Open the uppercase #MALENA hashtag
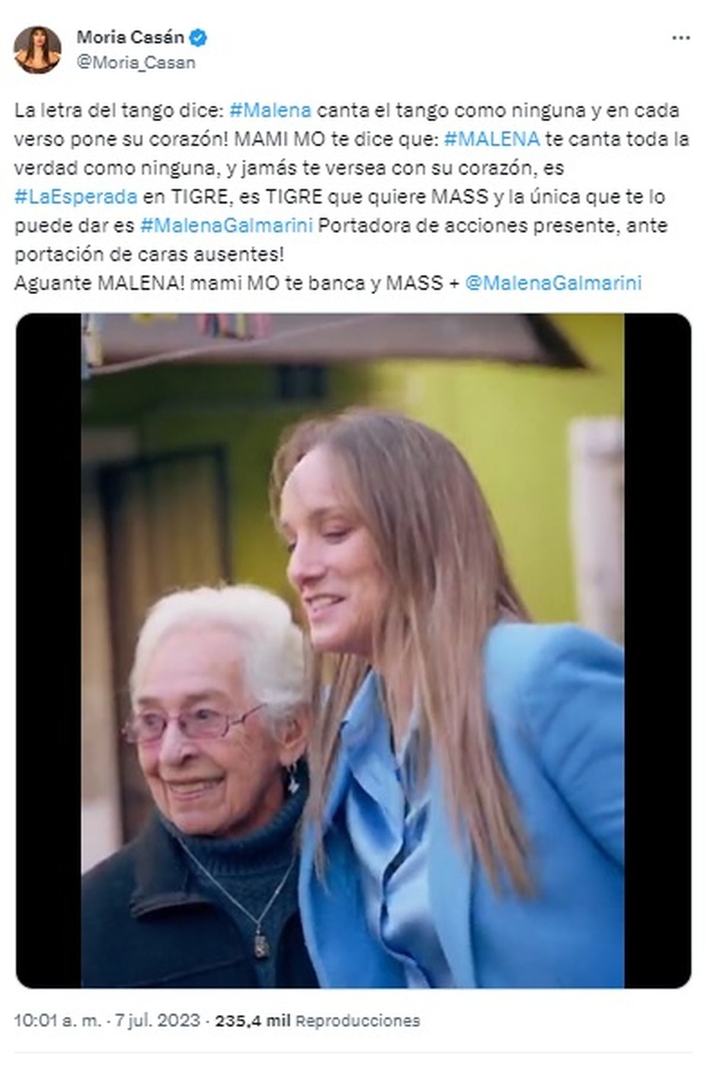 [x=491, y=139]
